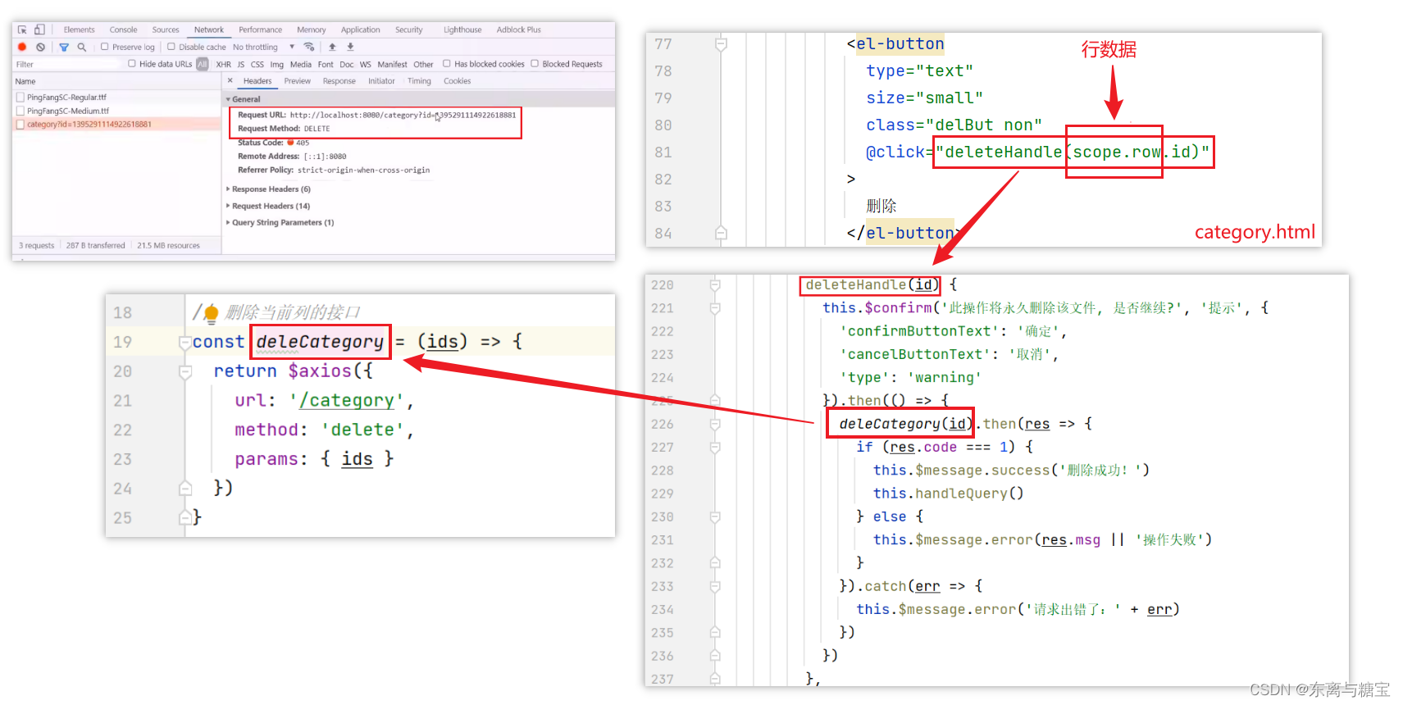This screenshot has height=705, width=1403.
Task: Select the Response tab in request details
Action: click(339, 81)
